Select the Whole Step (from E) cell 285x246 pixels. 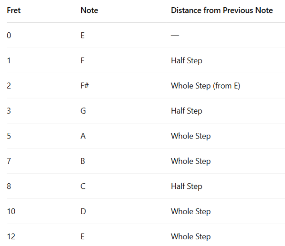206,86
